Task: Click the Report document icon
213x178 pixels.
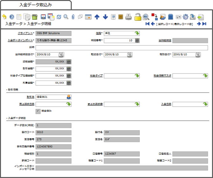Action: click(113, 17)
